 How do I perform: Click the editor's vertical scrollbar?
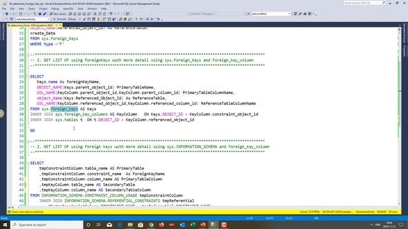coord(400,117)
